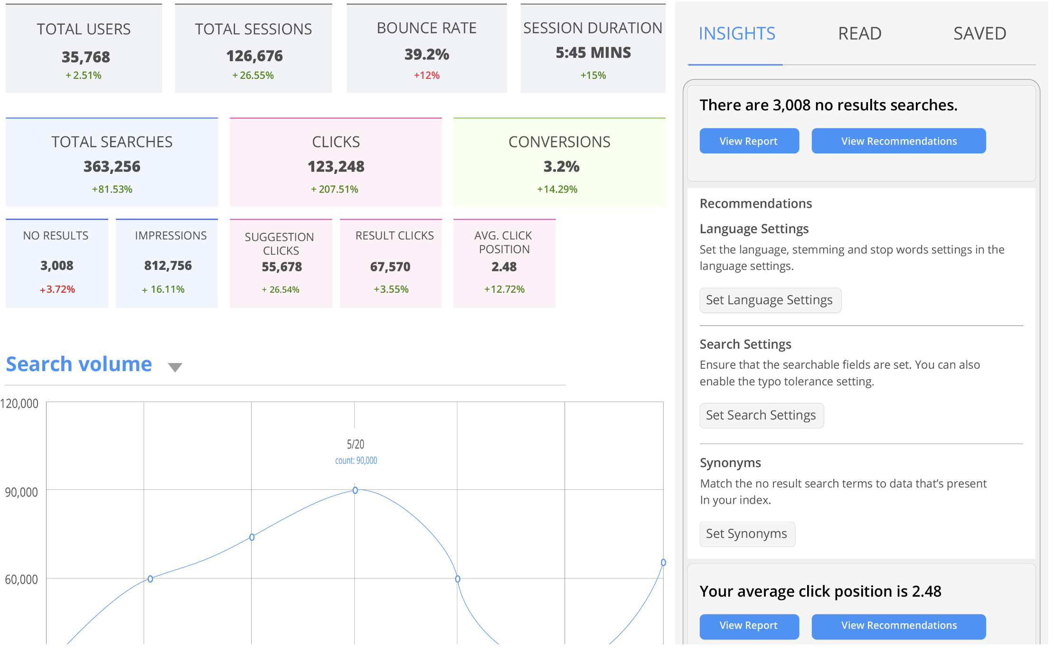The width and height of the screenshot is (1054, 650).
Task: Click the '+81.53%' total searches change
Action: pyautogui.click(x=112, y=189)
